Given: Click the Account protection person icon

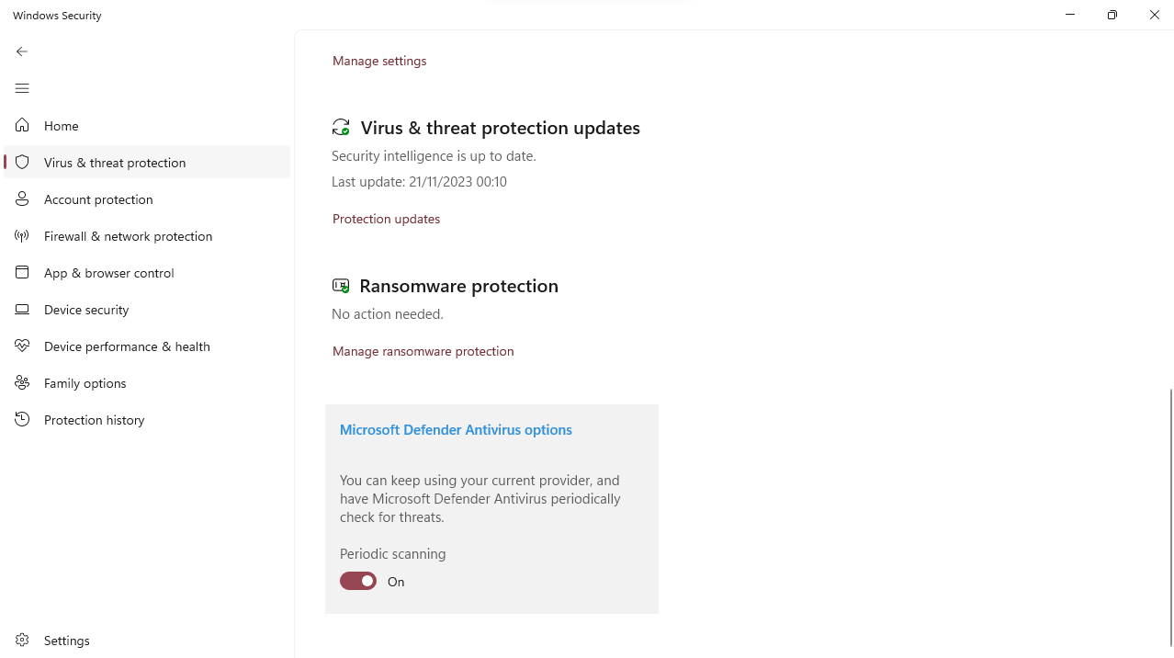Looking at the screenshot, I should coord(22,199).
